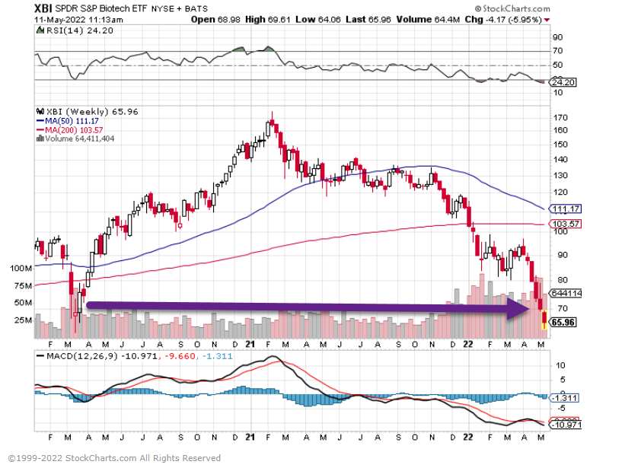Click the 111.17 MA(50) price tag on the right axis
Viewport: 625px width, 471px height.
566,208
